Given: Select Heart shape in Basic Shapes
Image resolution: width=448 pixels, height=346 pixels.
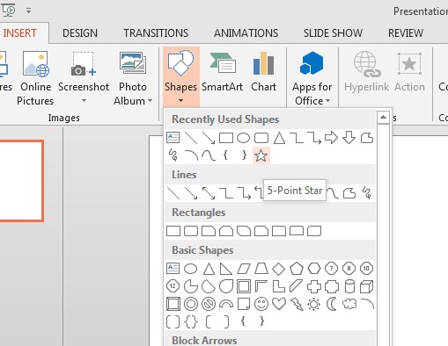Looking at the screenshot, I should point(279,304).
